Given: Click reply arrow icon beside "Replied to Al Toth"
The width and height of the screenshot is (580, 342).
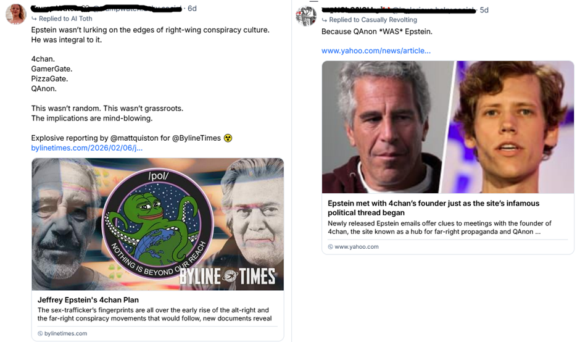Looking at the screenshot, I should click(x=34, y=19).
